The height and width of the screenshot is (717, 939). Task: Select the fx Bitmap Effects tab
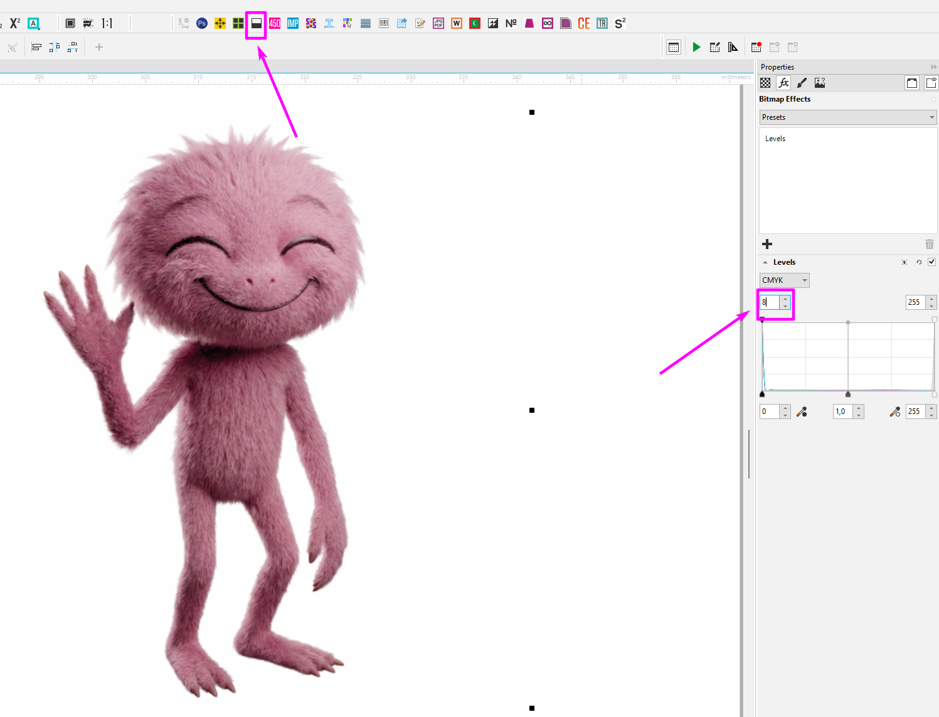point(783,83)
